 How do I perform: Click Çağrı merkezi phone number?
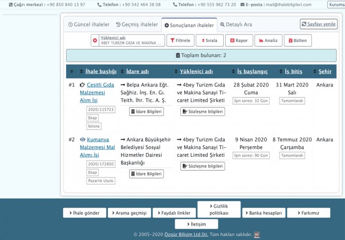tap(66, 4)
